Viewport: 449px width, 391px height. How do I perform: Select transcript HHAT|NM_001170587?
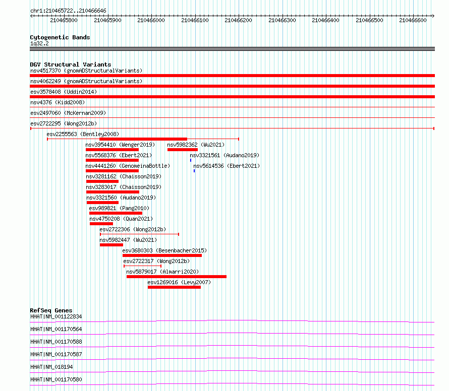coord(56,354)
